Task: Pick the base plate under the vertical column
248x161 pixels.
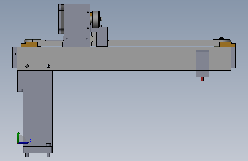Action: point(38,150)
